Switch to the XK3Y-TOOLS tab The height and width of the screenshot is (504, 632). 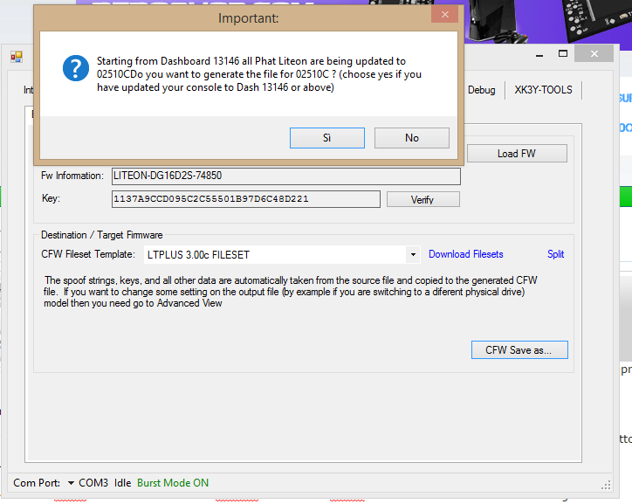point(543,90)
